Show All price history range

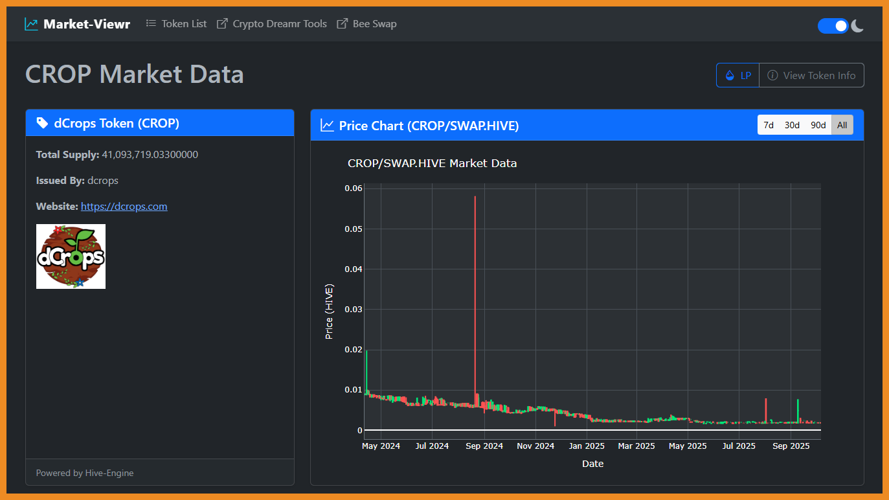842,125
